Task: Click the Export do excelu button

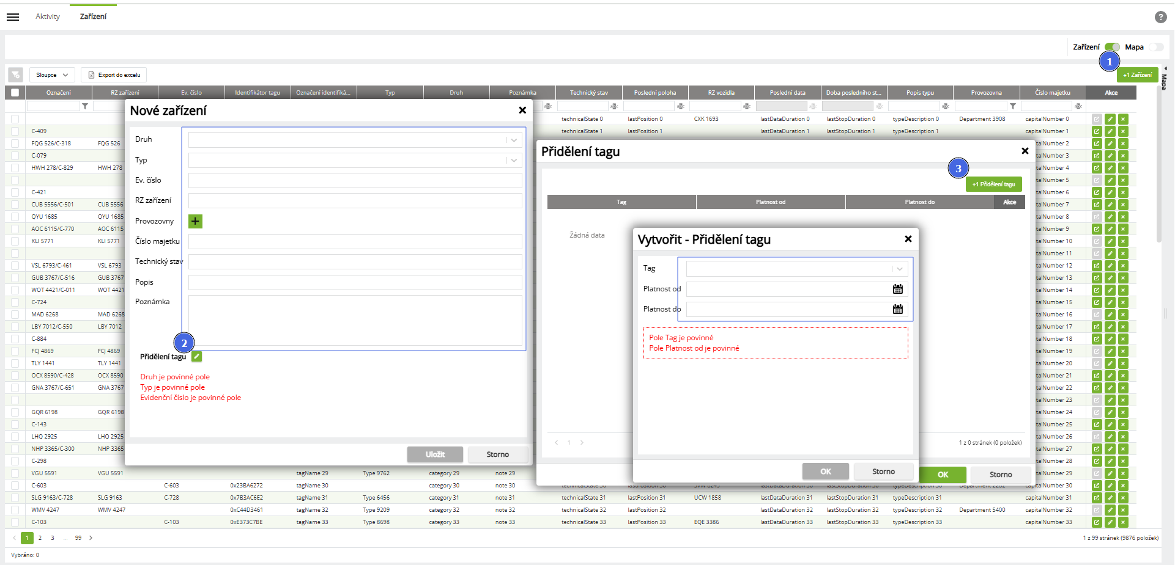Action: pos(114,75)
